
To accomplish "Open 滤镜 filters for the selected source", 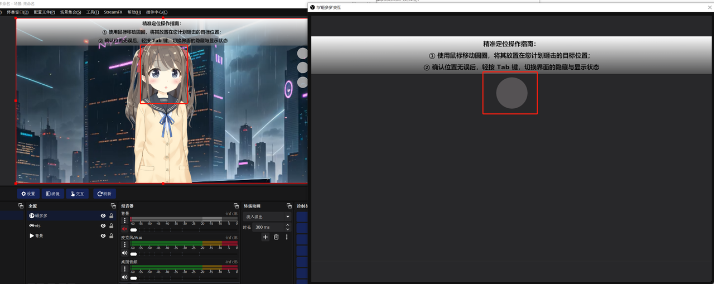I will (52, 194).
